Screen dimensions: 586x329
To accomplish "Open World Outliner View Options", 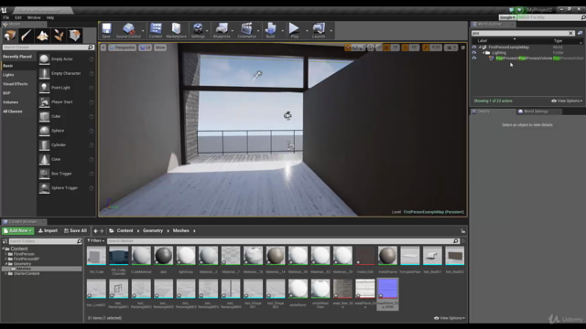I will point(567,101).
